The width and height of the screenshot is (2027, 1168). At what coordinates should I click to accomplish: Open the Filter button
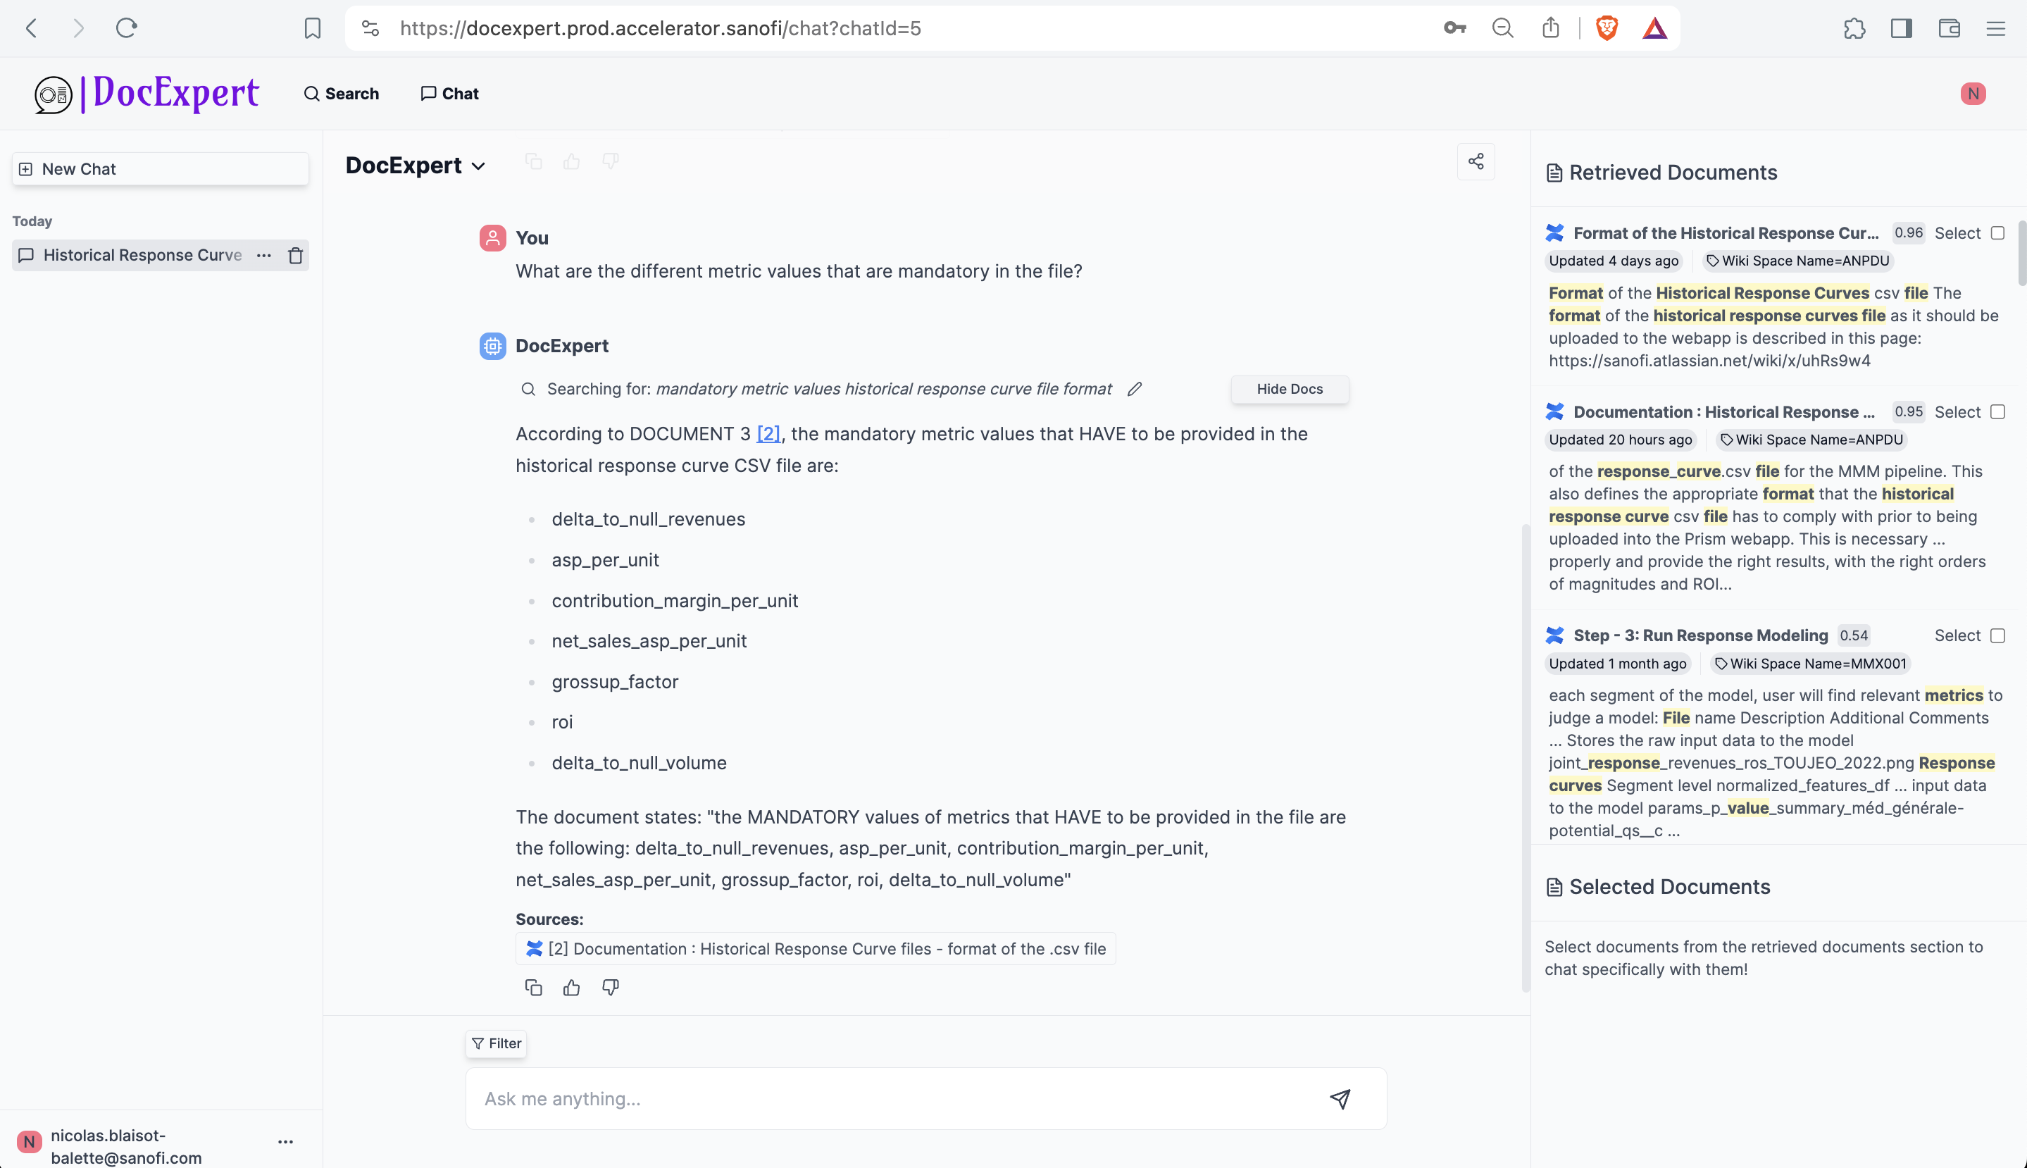coord(497,1043)
